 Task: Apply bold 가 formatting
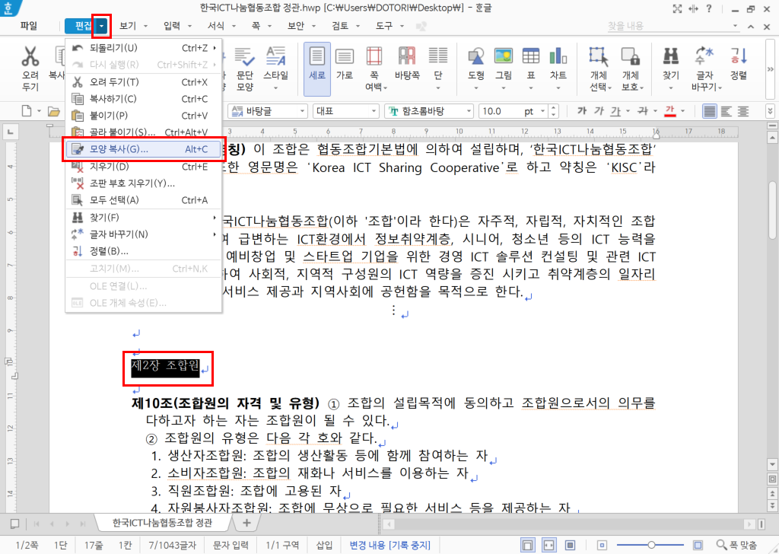(582, 111)
